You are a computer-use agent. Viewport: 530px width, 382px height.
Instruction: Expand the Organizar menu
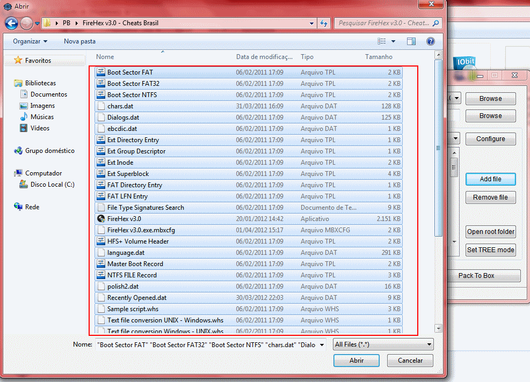[x=30, y=41]
